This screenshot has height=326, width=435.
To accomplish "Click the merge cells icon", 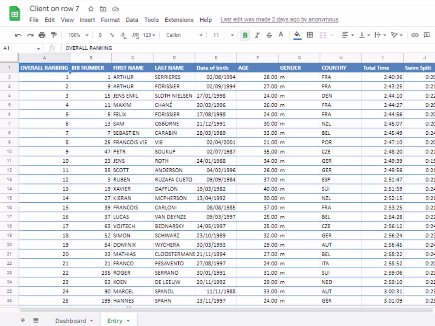I will tap(323, 35).
